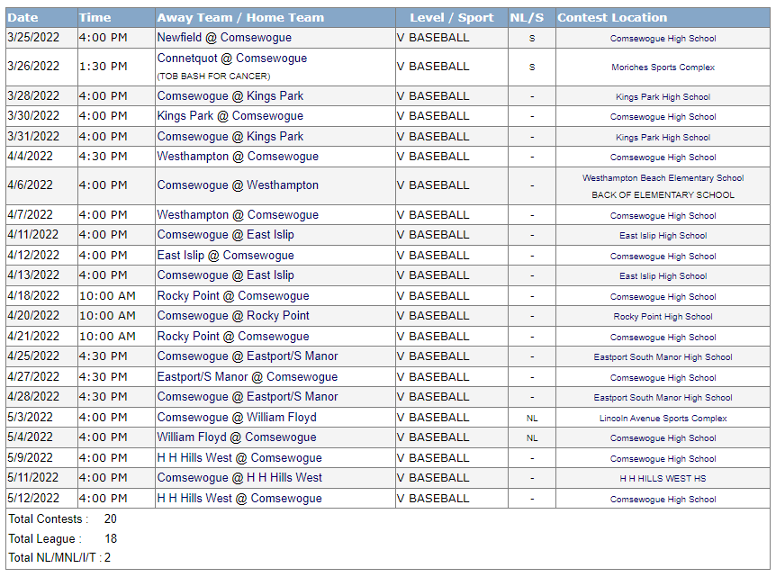776x577 pixels.
Task: Click the date 4/6/2022
Action: point(31,185)
